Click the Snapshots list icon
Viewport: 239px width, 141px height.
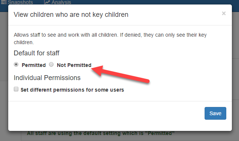(x=4, y=2)
